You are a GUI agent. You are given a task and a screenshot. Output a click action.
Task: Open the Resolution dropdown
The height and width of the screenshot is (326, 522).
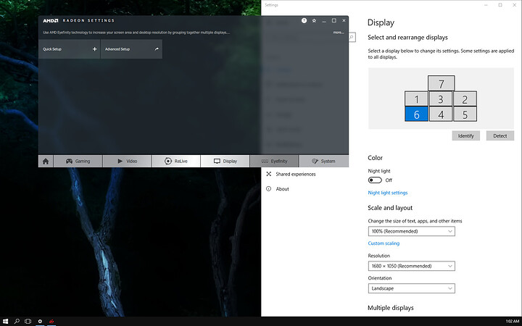coord(412,266)
